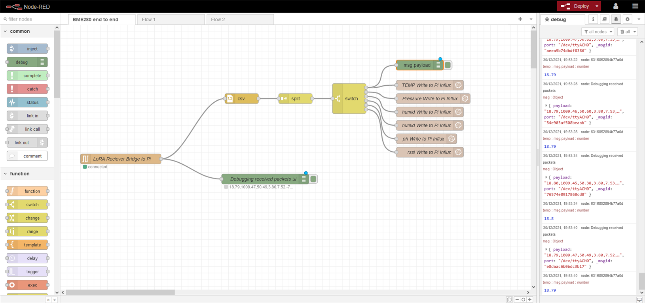The image size is (645, 303).
Task: Select TEMP Write to Pi Influx node
Action: (430, 85)
